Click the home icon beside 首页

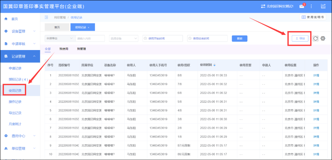(x=6, y=19)
